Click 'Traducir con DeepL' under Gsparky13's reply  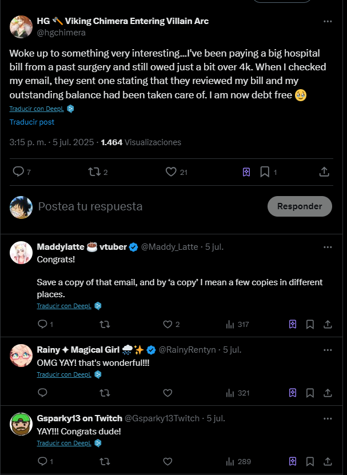pos(64,443)
